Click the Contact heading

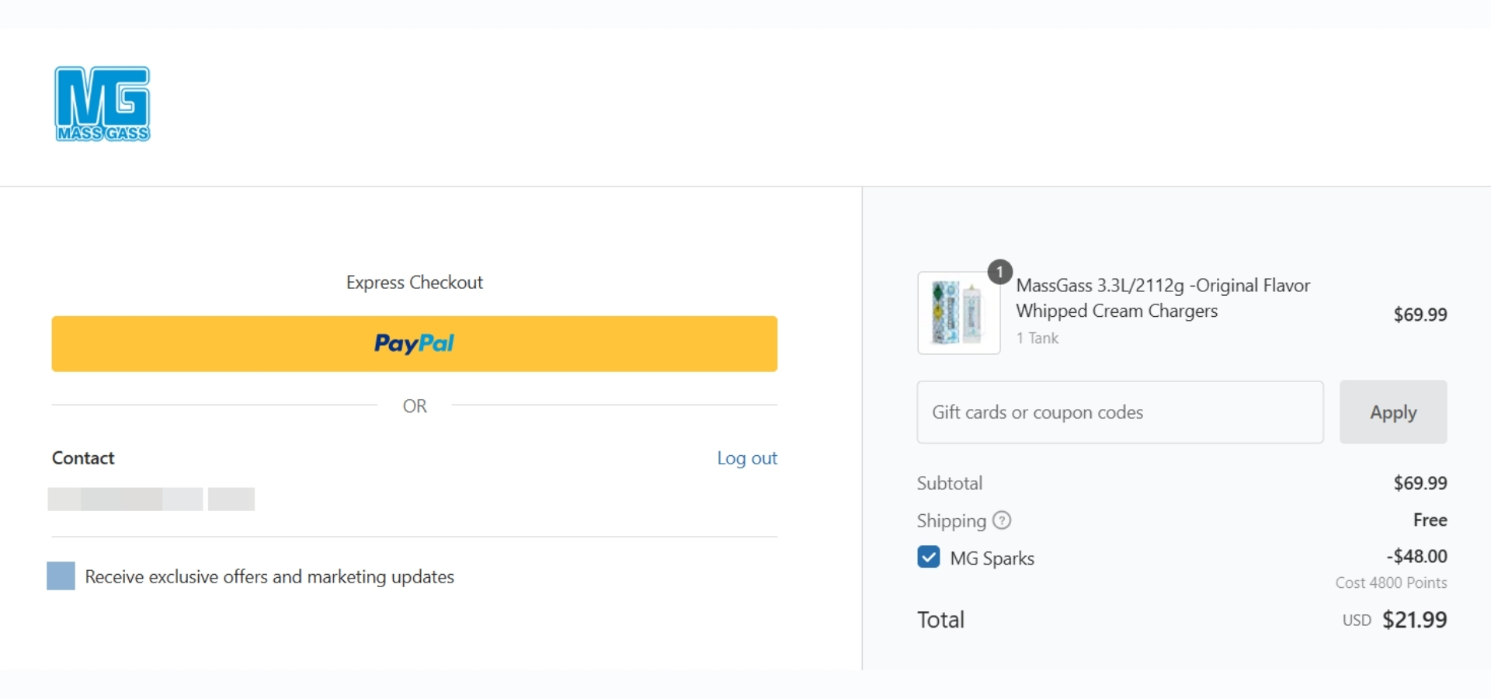point(83,458)
